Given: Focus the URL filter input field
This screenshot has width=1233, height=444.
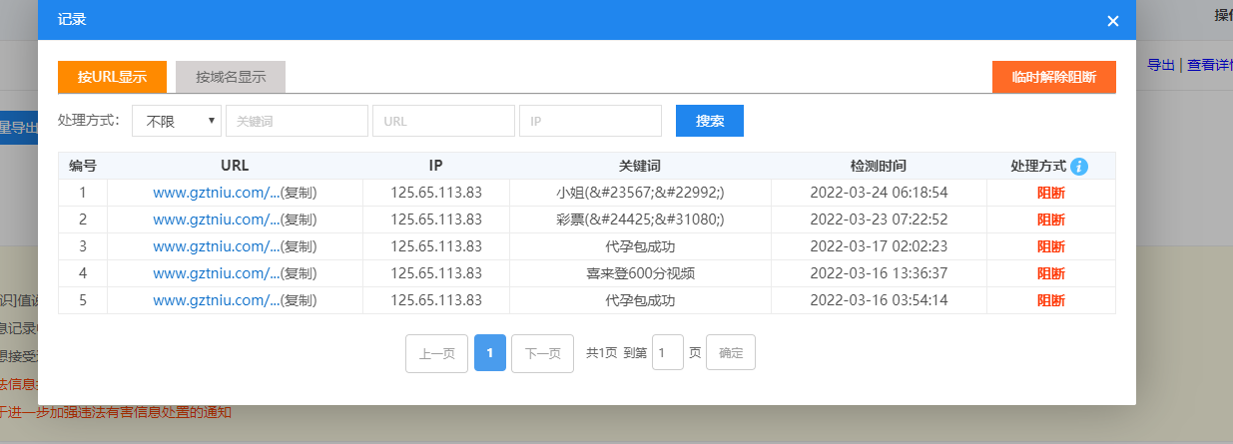Looking at the screenshot, I should tap(443, 121).
